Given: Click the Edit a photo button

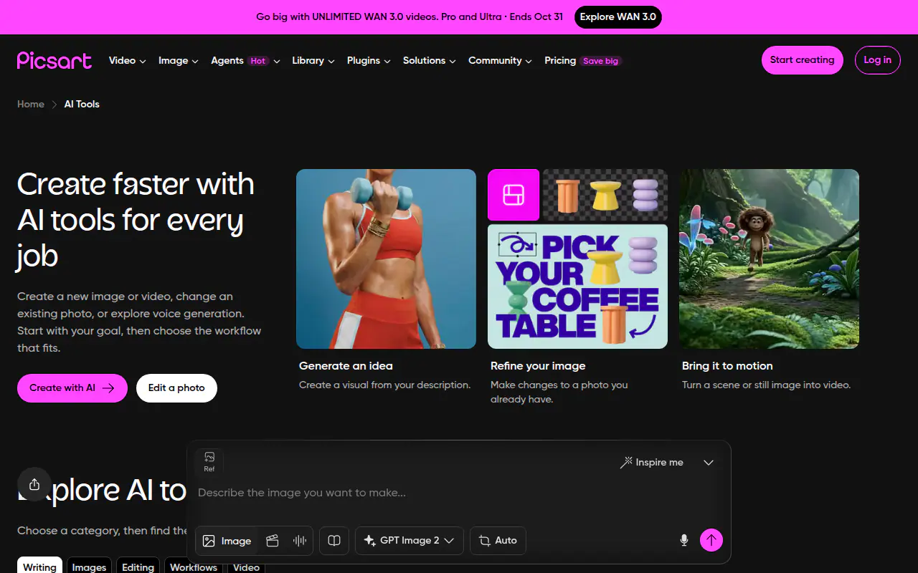Looking at the screenshot, I should coord(176,388).
